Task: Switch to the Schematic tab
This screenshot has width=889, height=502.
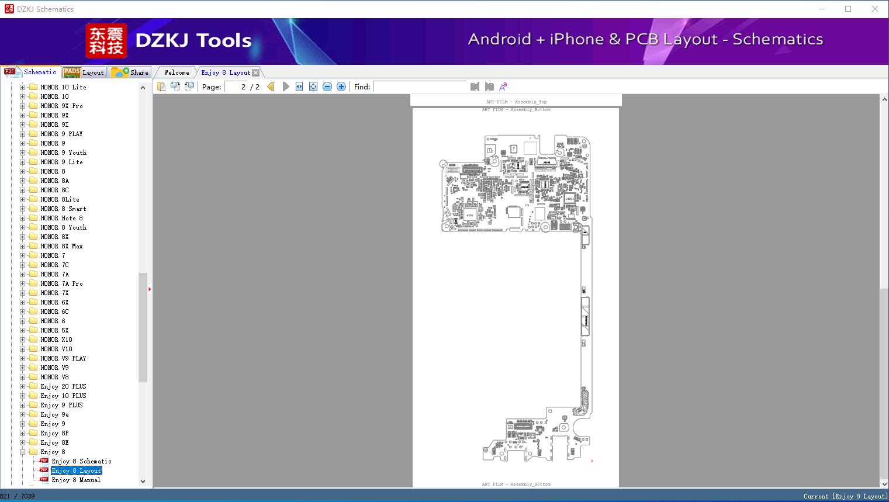Action: pyautogui.click(x=30, y=72)
